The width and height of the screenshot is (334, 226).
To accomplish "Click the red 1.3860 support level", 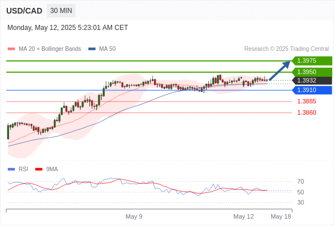I will coord(306,112).
